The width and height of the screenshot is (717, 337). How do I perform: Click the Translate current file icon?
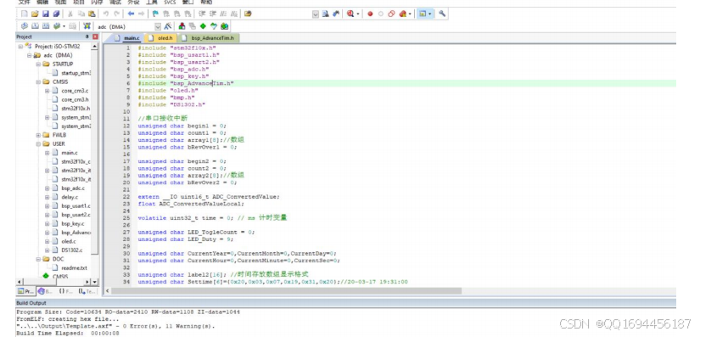click(x=25, y=26)
